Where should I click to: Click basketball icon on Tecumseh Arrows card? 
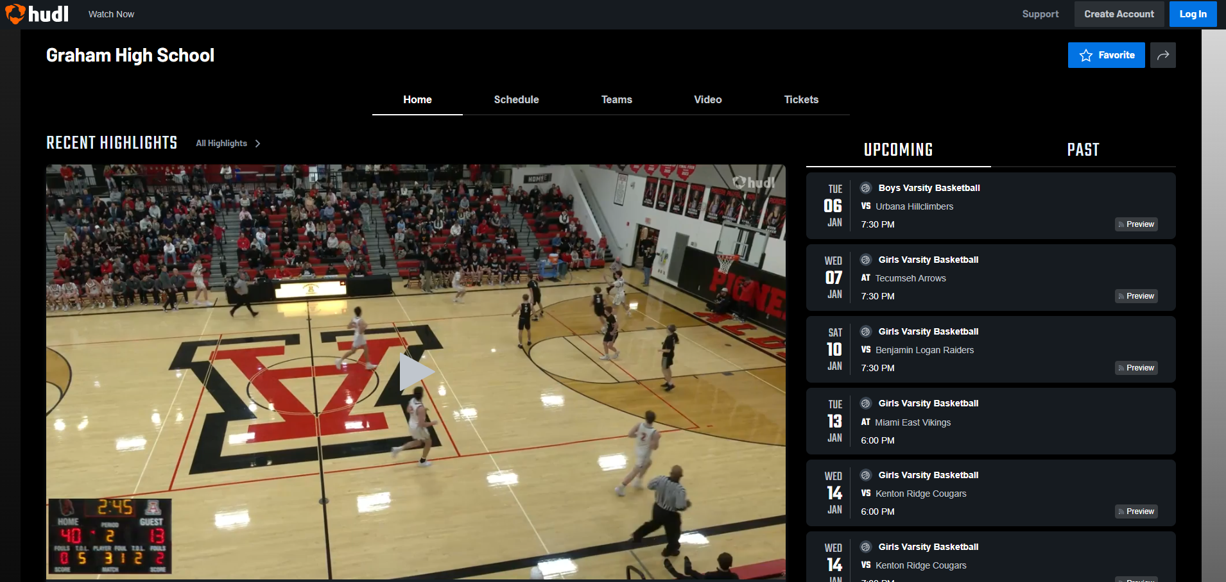point(865,260)
